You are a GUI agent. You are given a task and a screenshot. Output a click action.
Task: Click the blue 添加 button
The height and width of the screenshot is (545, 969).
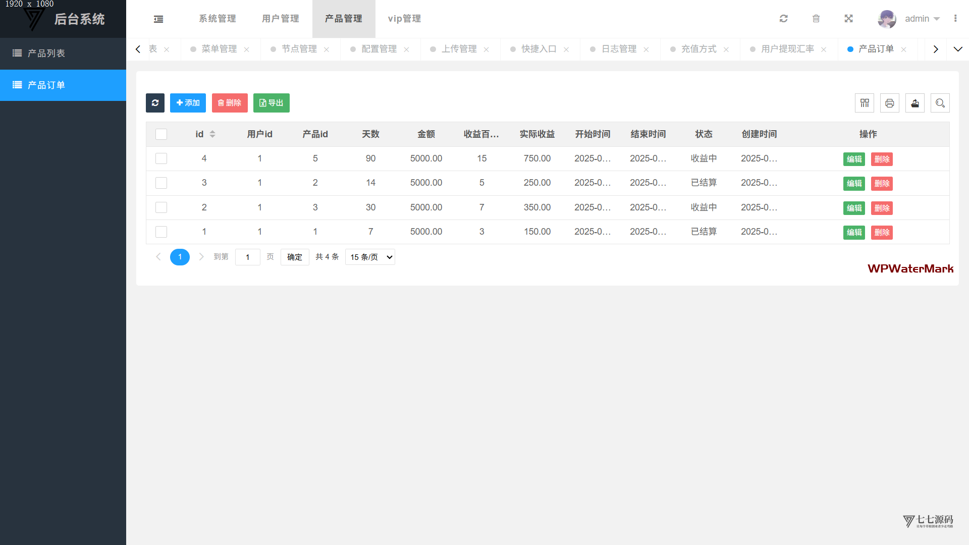[188, 103]
